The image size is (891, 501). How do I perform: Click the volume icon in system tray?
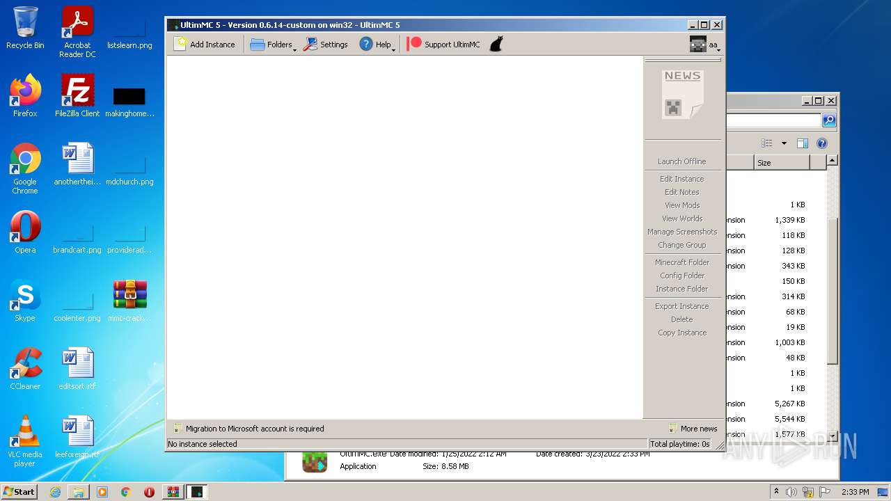pos(791,492)
